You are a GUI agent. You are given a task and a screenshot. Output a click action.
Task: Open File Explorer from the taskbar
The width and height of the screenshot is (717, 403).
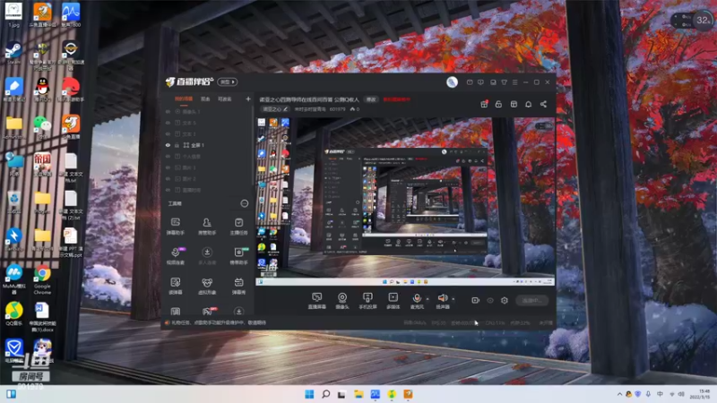358,394
